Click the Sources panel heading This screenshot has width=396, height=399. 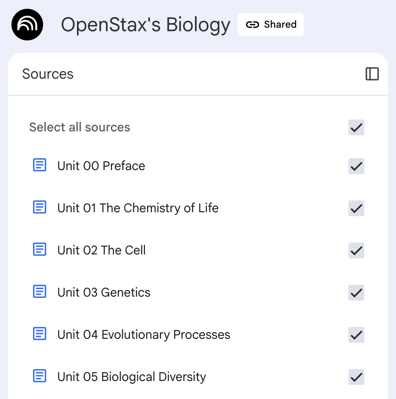(x=48, y=74)
